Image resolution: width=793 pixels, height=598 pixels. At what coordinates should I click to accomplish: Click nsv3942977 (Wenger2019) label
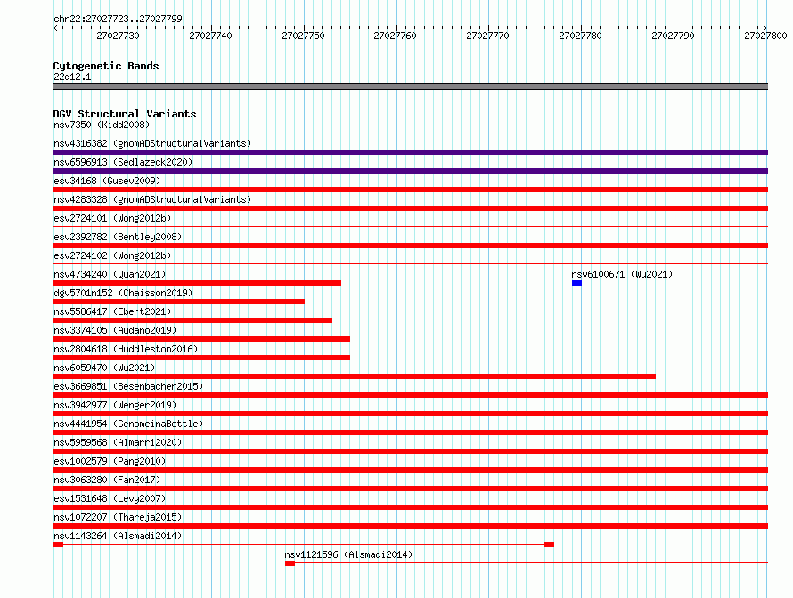click(115, 405)
